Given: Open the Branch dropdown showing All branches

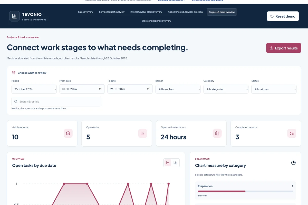Looking at the screenshot, I should [x=178, y=89].
